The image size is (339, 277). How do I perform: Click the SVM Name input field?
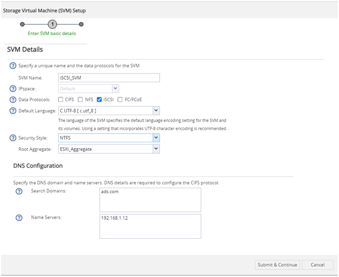point(109,78)
